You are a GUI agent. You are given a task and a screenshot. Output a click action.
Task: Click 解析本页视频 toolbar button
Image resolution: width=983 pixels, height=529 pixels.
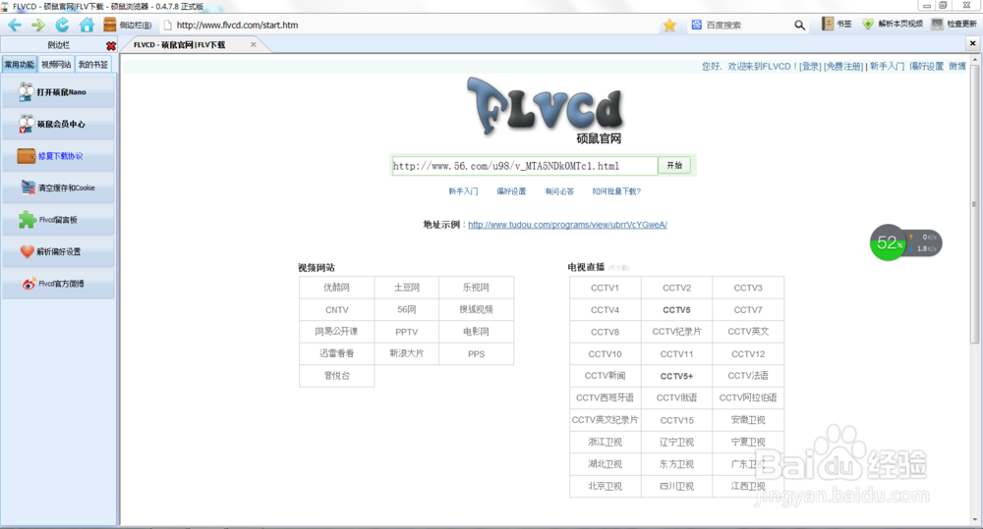[893, 24]
